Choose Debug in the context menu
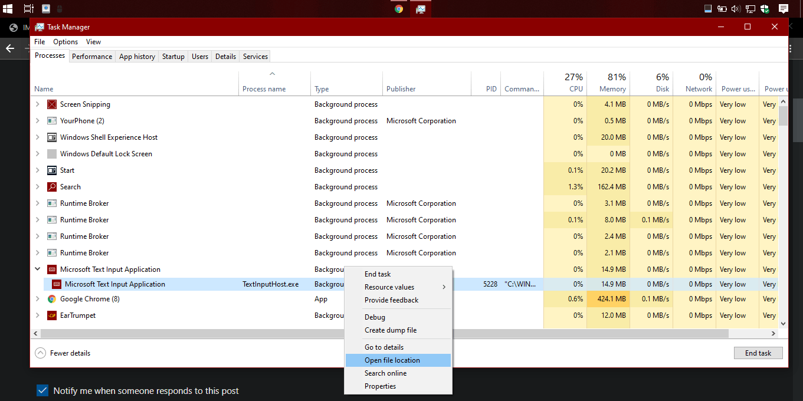This screenshot has height=401, width=803. click(398, 317)
